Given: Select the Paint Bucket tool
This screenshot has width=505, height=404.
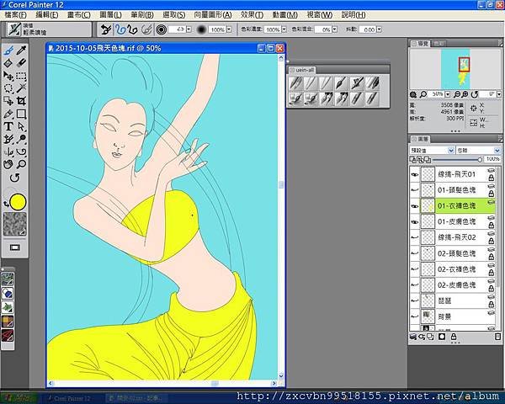Looking at the screenshot, I should pos(8,63).
